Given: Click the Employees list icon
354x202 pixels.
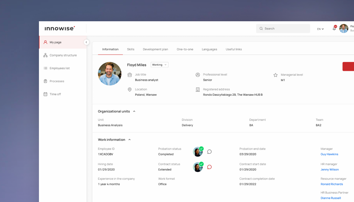Looking at the screenshot, I should [45, 68].
